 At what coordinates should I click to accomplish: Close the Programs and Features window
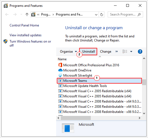pyautogui.click(x=140, y=5)
